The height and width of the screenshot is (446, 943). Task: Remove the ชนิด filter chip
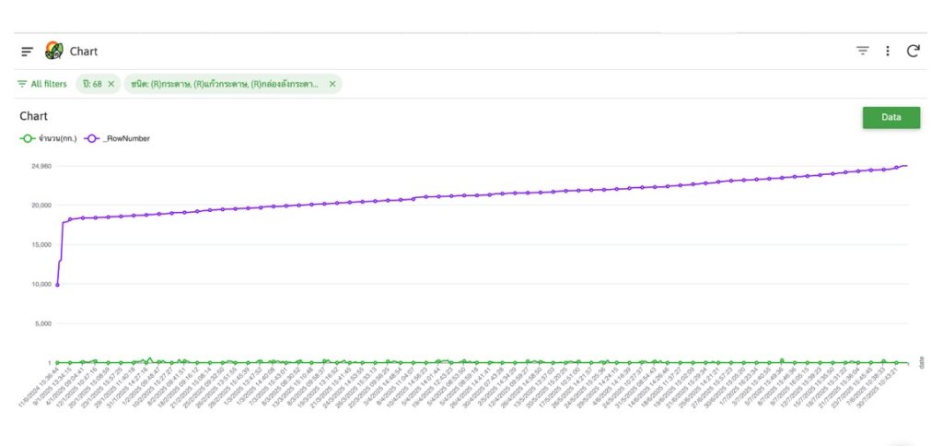332,84
